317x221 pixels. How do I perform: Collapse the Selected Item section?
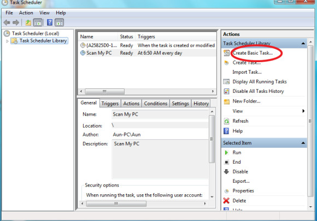[x=303, y=143]
